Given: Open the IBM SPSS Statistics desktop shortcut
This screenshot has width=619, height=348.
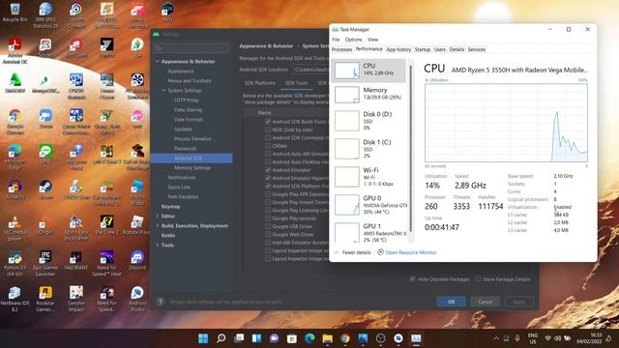Looking at the screenshot, I should (x=45, y=15).
